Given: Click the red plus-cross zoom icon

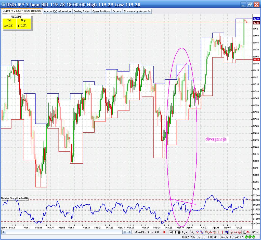Looking at the screenshot, I should pyautogui.click(x=222, y=232).
